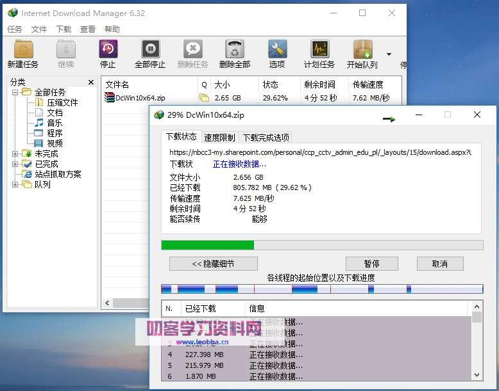The width and height of the screenshot is (499, 391).
Task: Click the Delete All (删除全部) toolbar icon
Action: pyautogui.click(x=235, y=49)
